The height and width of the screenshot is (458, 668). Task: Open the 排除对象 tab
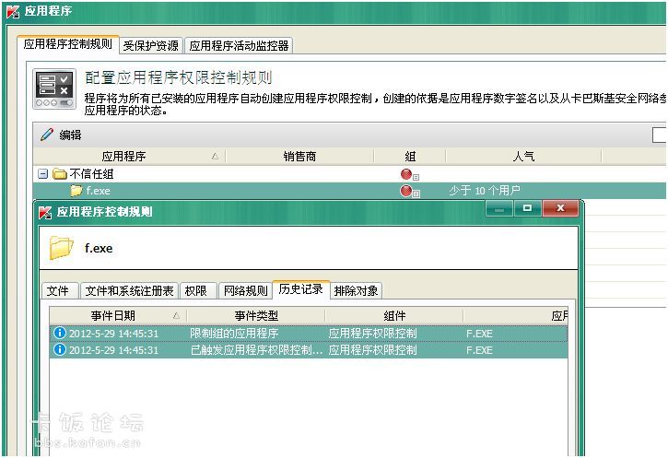[x=356, y=291]
